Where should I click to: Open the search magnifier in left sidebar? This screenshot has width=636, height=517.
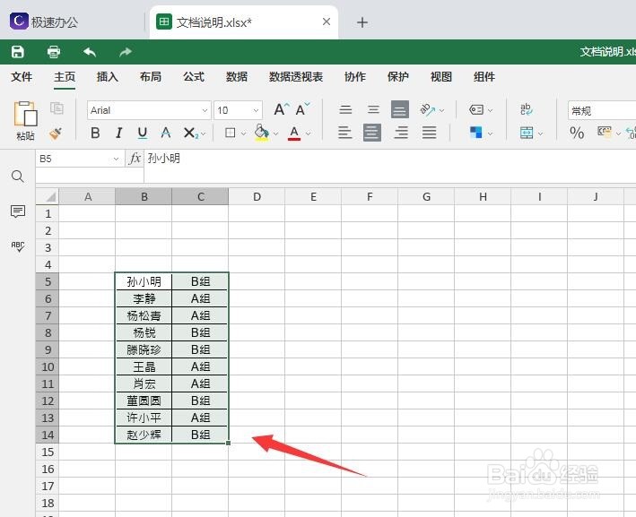pos(18,177)
